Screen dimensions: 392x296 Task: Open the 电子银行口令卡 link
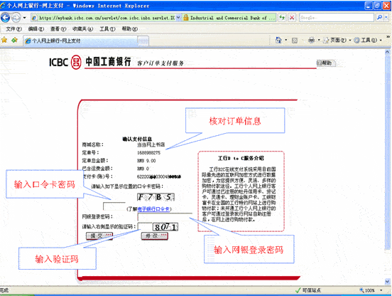[x=153, y=209]
